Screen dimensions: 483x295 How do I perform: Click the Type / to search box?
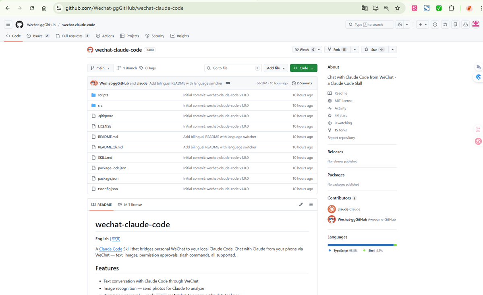coord(370,25)
